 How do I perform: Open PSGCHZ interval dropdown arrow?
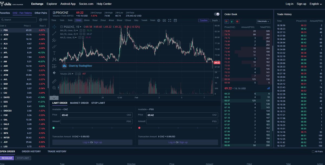coord(80,27)
